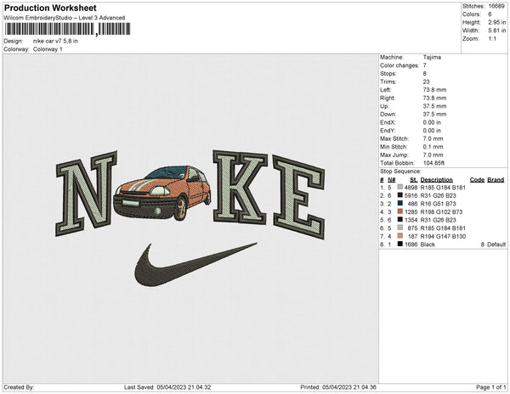The width and height of the screenshot is (510, 394).
Task: Click the 'Page 1 of 1' indicator
Action: [x=490, y=387]
